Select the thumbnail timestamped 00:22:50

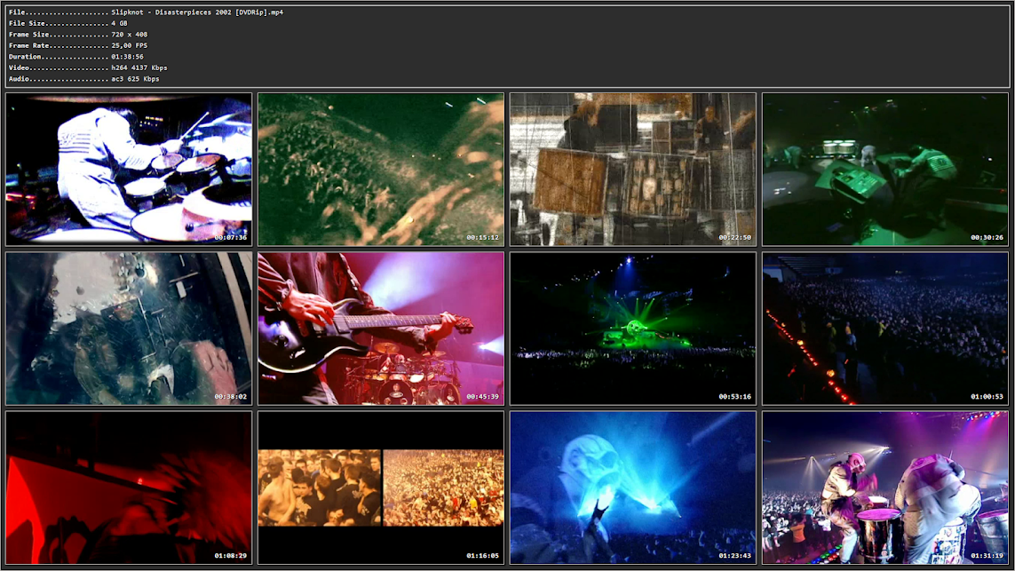pos(632,169)
